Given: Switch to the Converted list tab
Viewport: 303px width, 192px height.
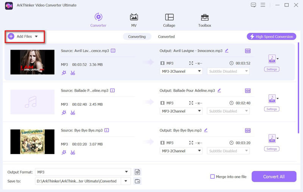Looking at the screenshot, I should (166, 36).
